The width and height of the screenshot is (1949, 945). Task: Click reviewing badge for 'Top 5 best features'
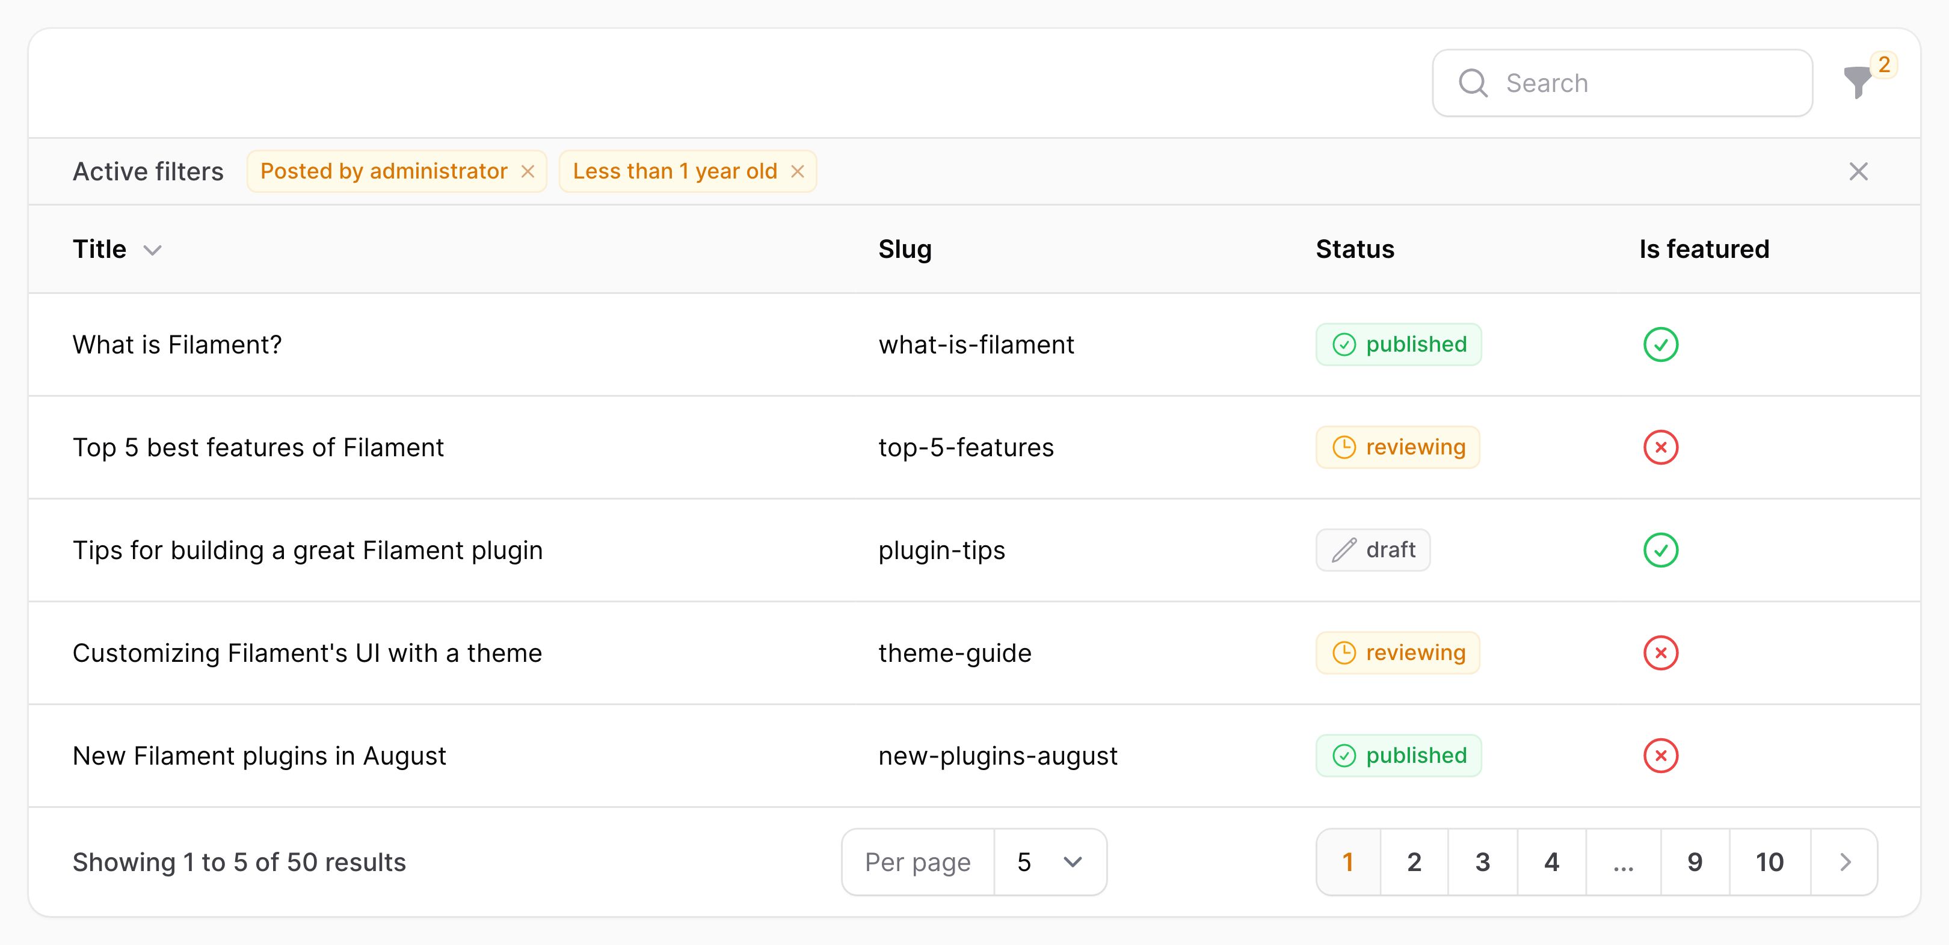coord(1397,447)
